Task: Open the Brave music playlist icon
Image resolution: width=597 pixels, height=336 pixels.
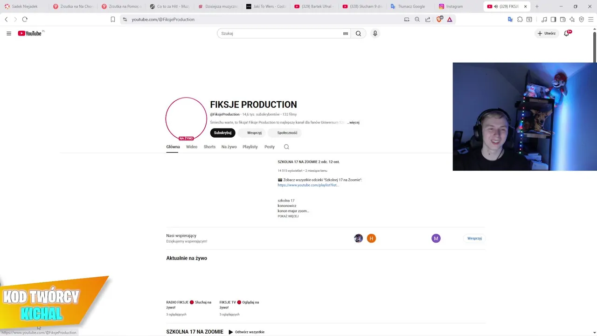Action: [544, 19]
